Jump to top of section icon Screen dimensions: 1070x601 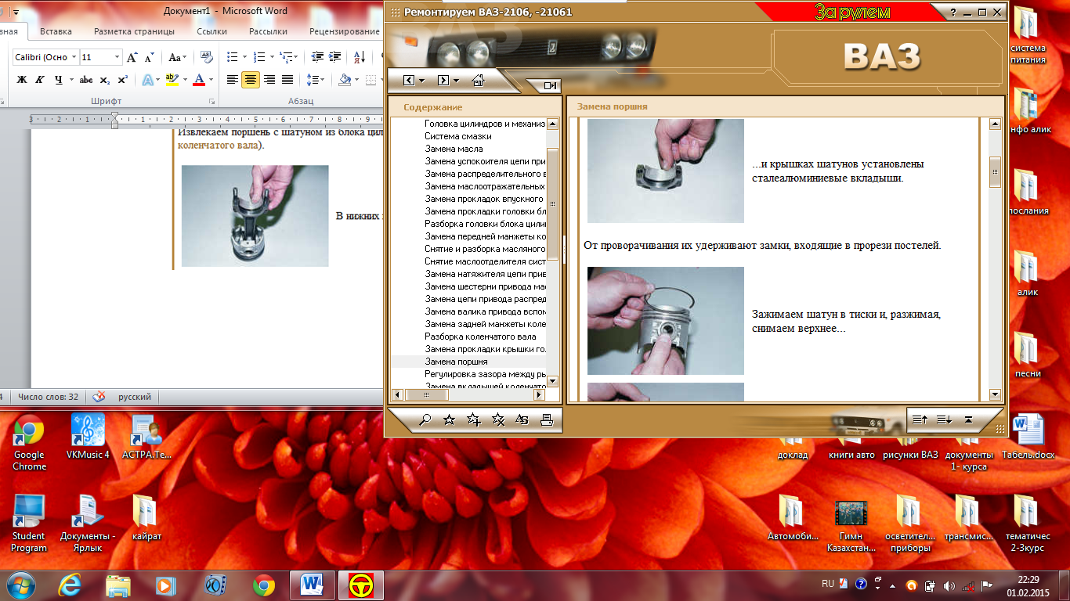click(x=968, y=420)
